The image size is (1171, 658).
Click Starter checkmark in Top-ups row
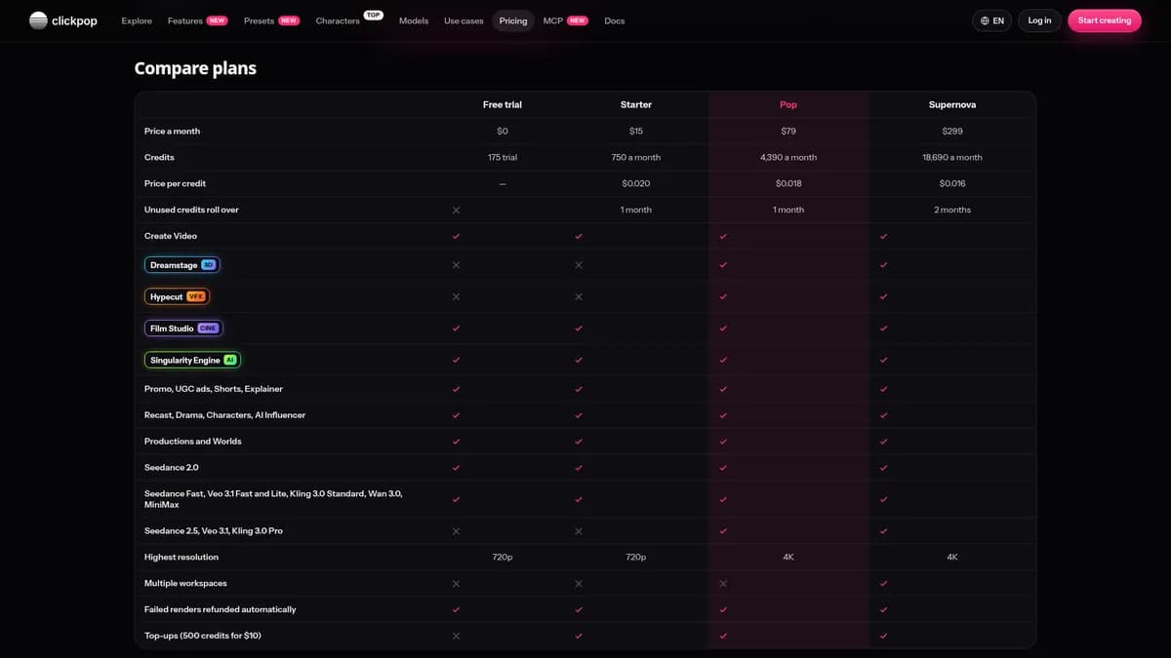[579, 636]
